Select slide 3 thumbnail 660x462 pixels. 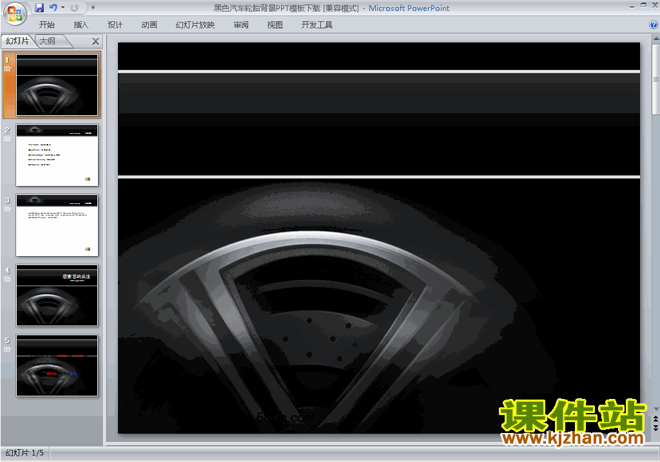(x=57, y=225)
